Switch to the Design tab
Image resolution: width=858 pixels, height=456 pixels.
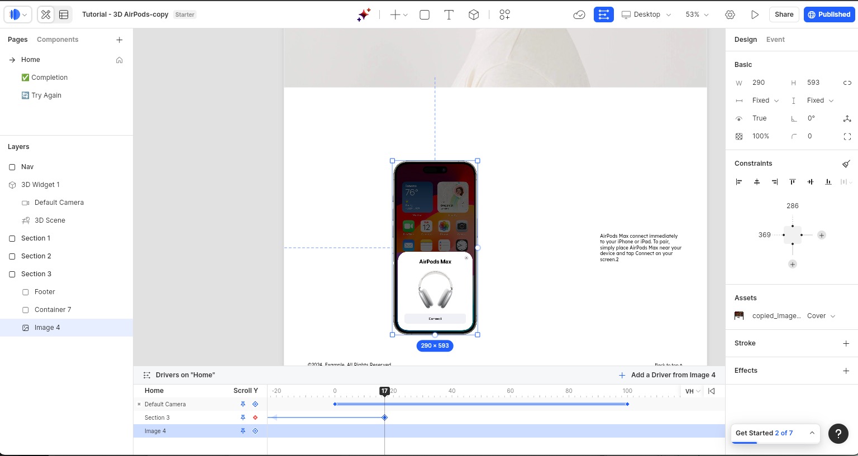[x=746, y=40]
